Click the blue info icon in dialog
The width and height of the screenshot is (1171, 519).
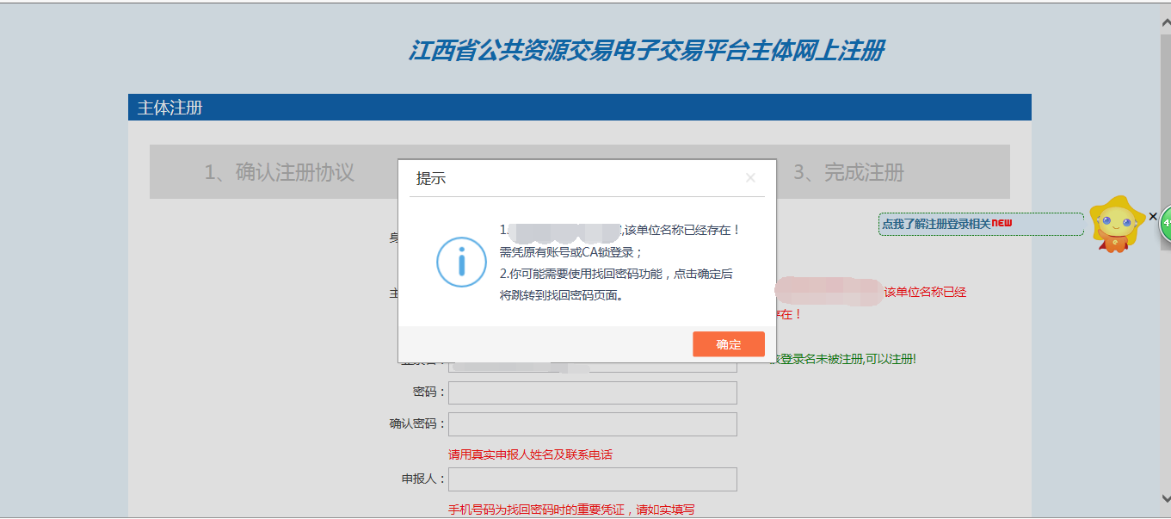coord(461,262)
